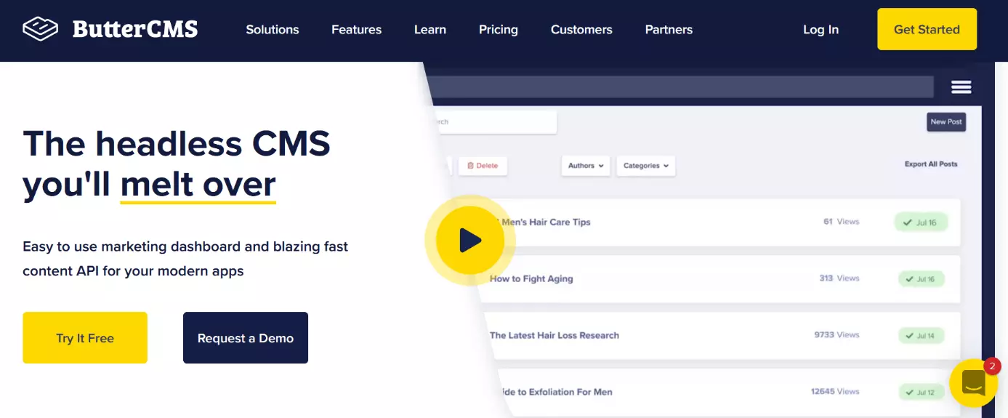Screen dimensions: 1008x418
Task: Open the Learn navigation menu
Action: point(430,30)
